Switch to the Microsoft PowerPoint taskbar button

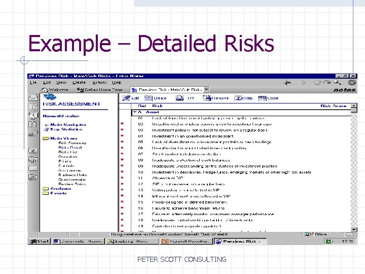tap(186, 242)
